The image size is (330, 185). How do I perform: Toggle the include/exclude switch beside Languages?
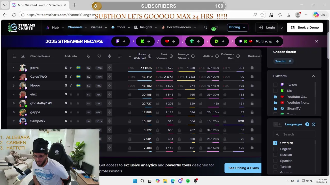(x=277, y=124)
